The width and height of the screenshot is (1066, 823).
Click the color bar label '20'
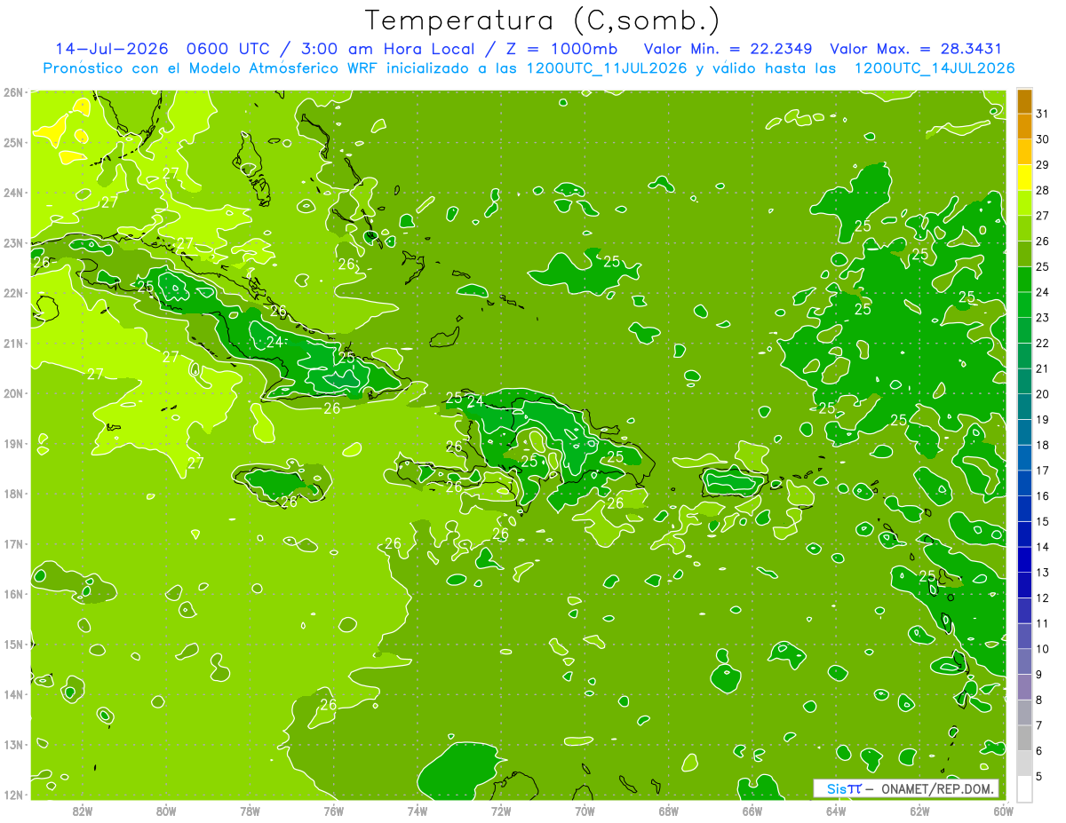[x=1042, y=394]
